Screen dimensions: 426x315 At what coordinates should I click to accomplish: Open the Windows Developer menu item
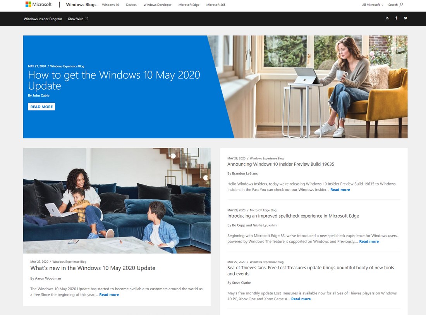click(157, 5)
